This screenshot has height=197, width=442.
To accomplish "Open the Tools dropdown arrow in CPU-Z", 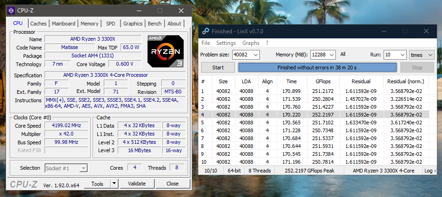I will tap(114, 184).
